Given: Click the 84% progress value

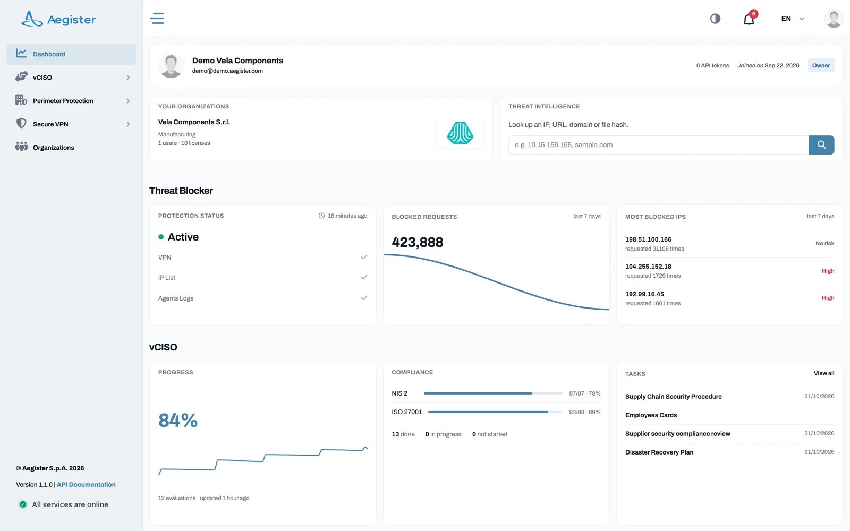Looking at the screenshot, I should point(178,421).
